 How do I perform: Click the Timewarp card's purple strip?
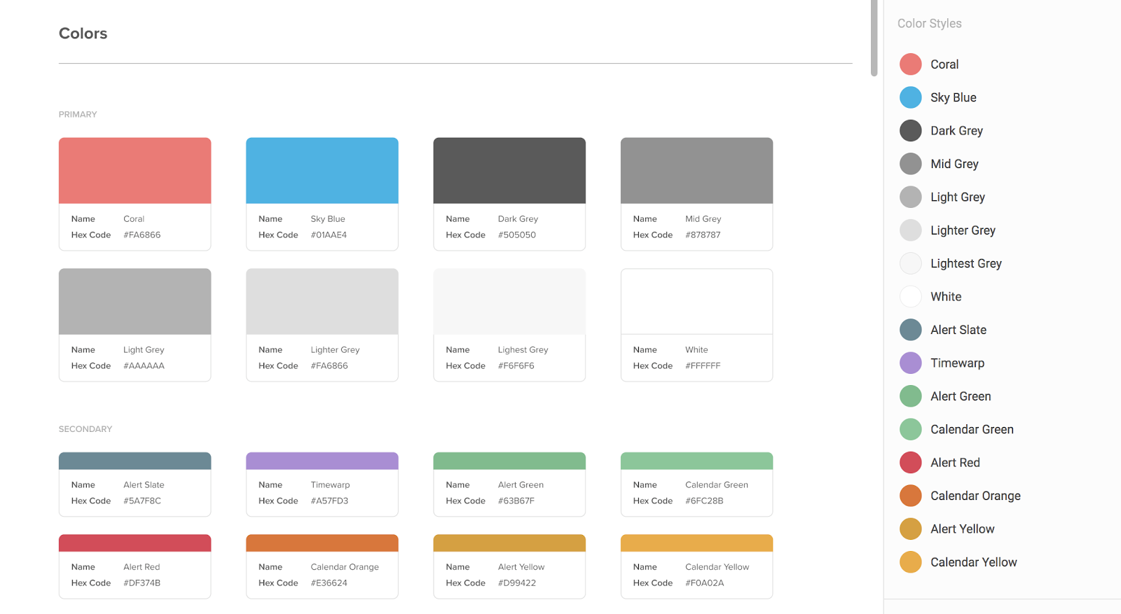[x=322, y=461]
